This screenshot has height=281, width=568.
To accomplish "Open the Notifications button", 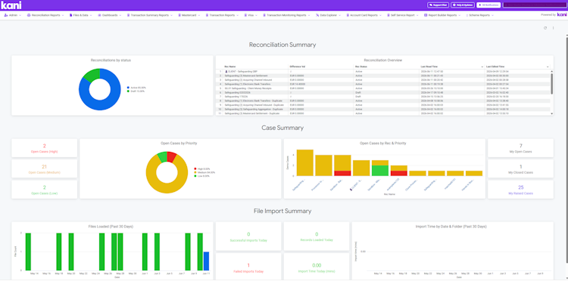I will pos(488,5).
